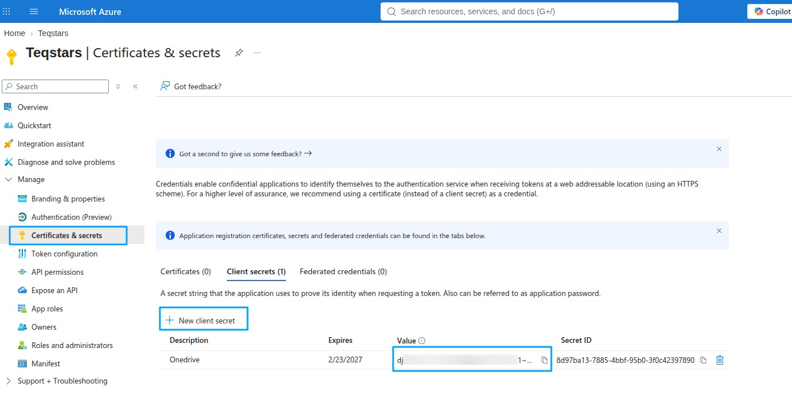Open API permissions
Screen dimensions: 792x395
coord(57,272)
